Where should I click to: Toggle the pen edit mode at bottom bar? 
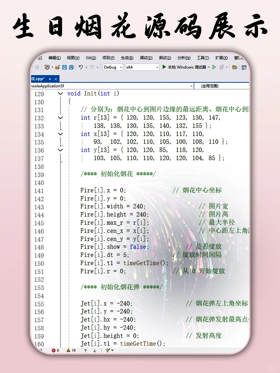tap(108, 350)
